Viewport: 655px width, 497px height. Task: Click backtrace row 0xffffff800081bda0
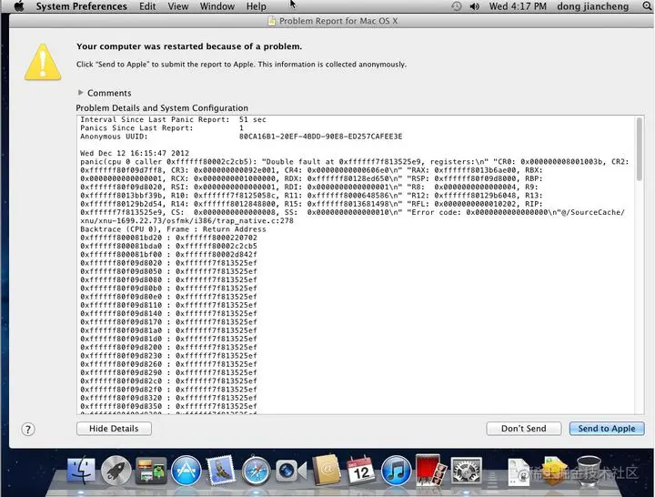point(169,246)
